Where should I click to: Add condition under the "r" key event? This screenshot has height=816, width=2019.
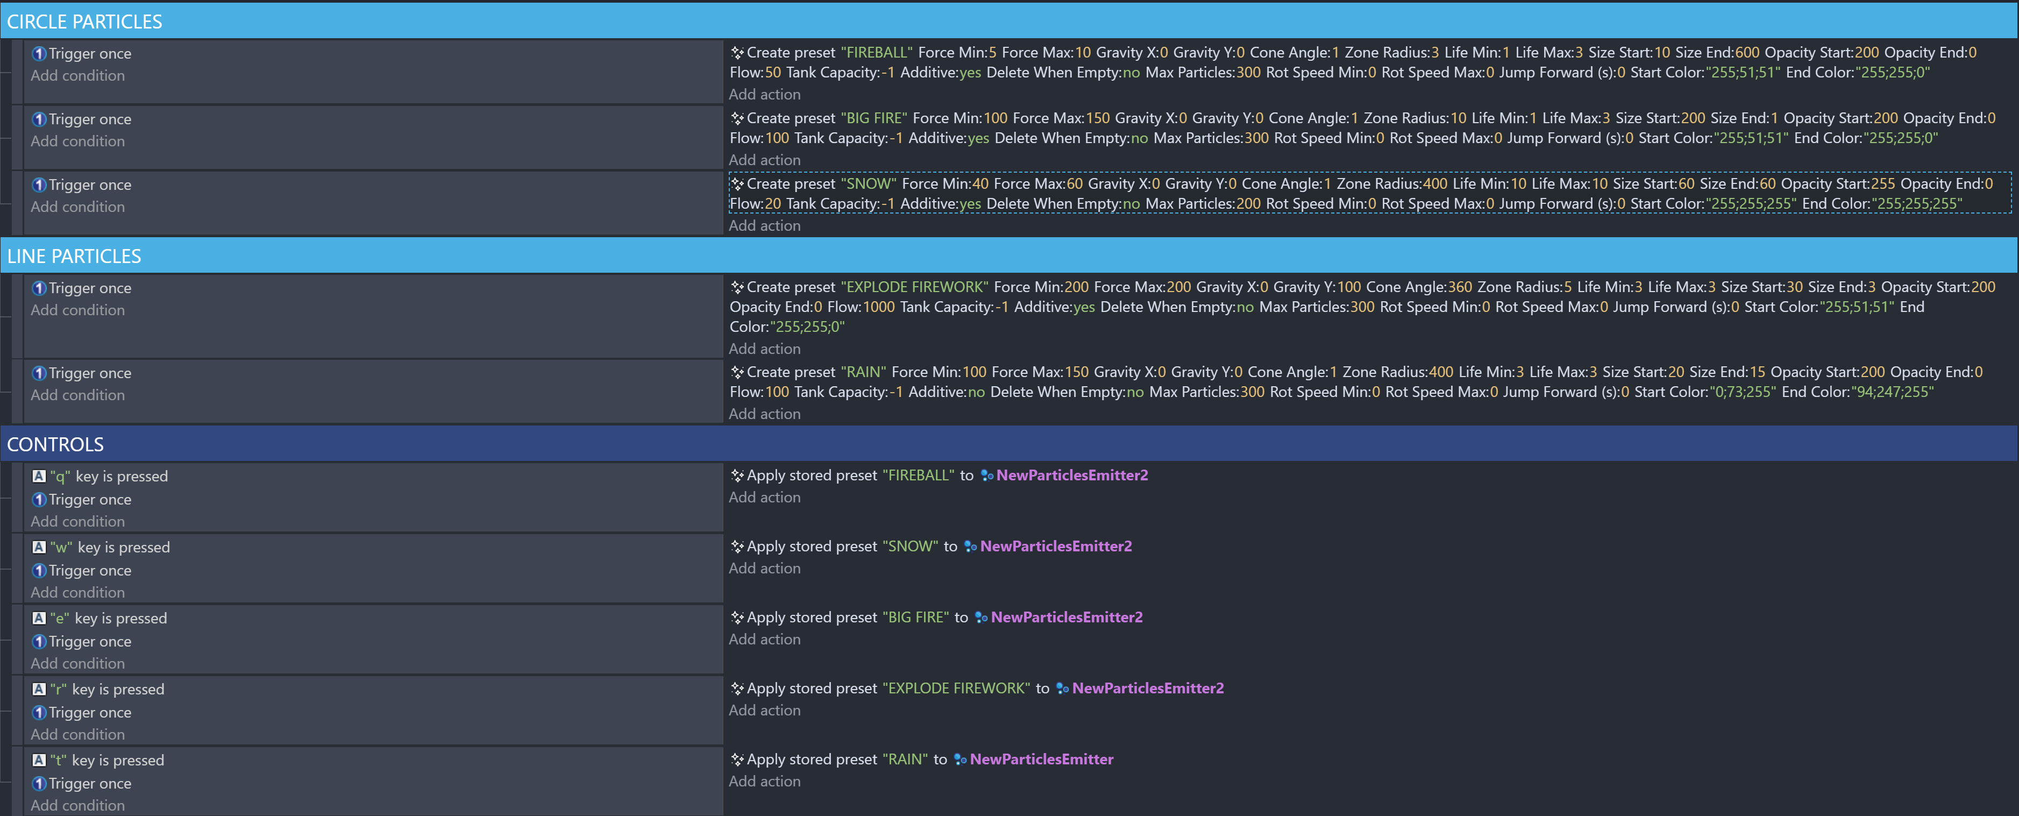(x=77, y=734)
